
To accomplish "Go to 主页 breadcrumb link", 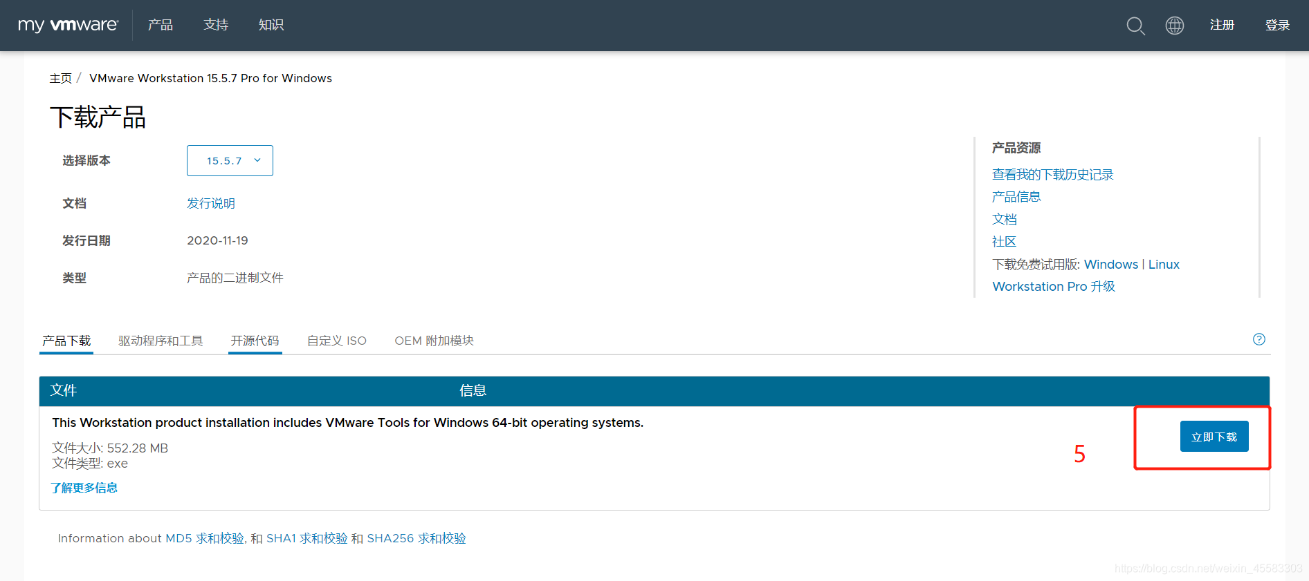I will [x=61, y=78].
